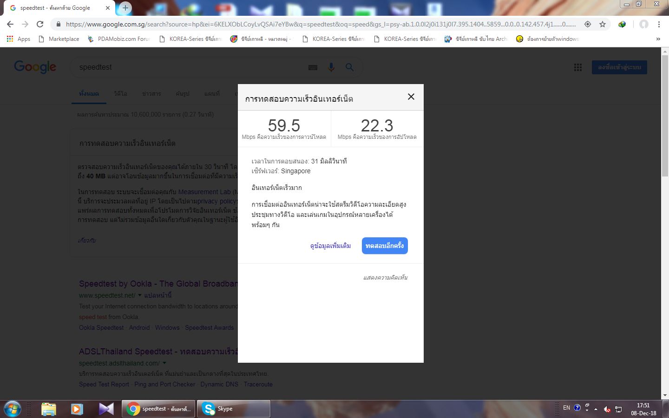This screenshot has width=669, height=418.
Task: Click the 'แสดงความคิดเห็น' feedback link
Action: (385, 278)
